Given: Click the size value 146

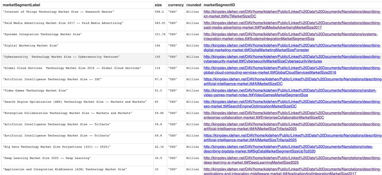Looking at the screenshot, I should tap(157, 46).
